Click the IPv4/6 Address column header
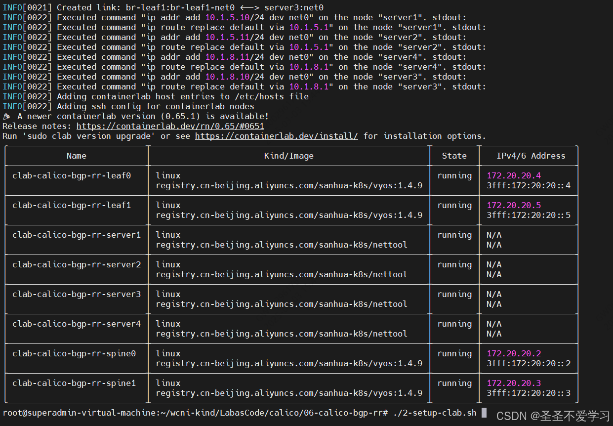613x426 pixels. [531, 156]
